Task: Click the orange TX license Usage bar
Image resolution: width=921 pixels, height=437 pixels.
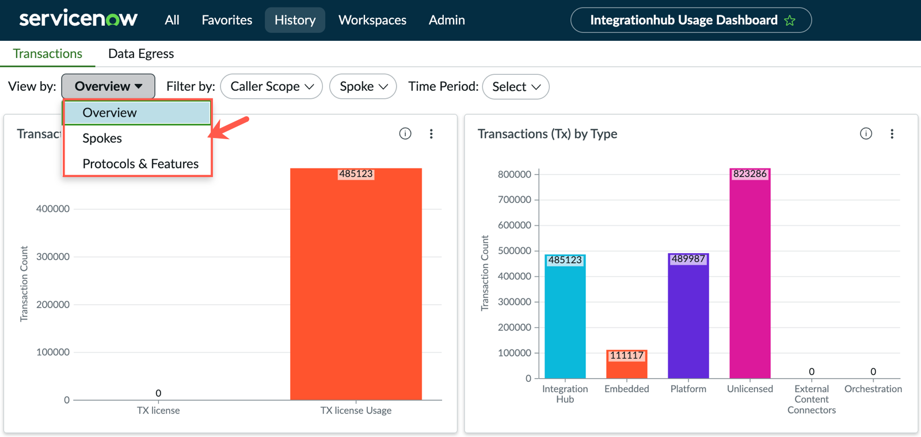Action: 356,284
